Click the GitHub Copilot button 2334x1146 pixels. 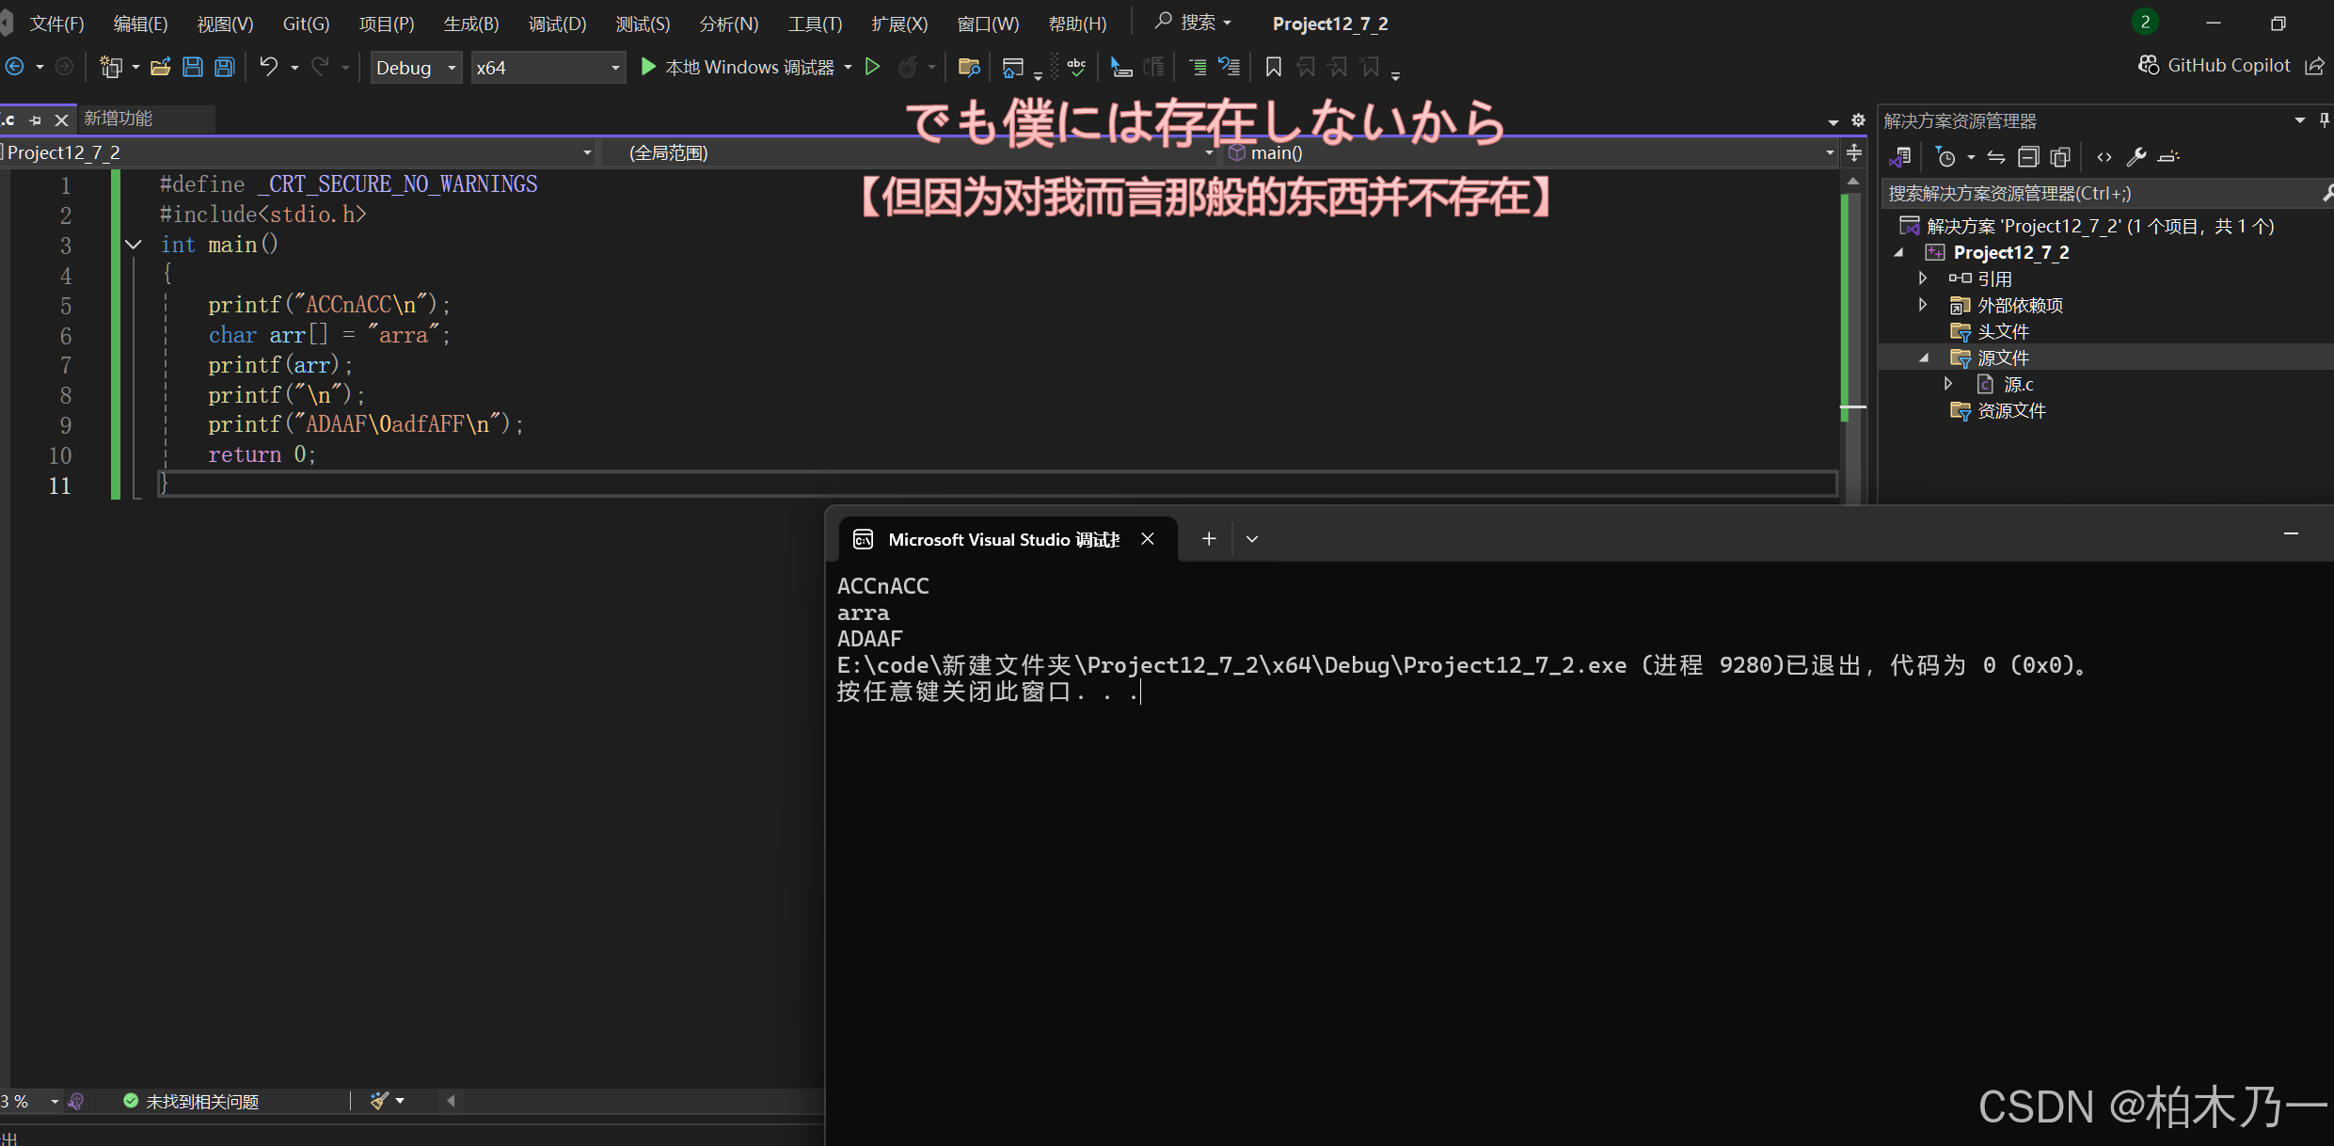pyautogui.click(x=2215, y=65)
